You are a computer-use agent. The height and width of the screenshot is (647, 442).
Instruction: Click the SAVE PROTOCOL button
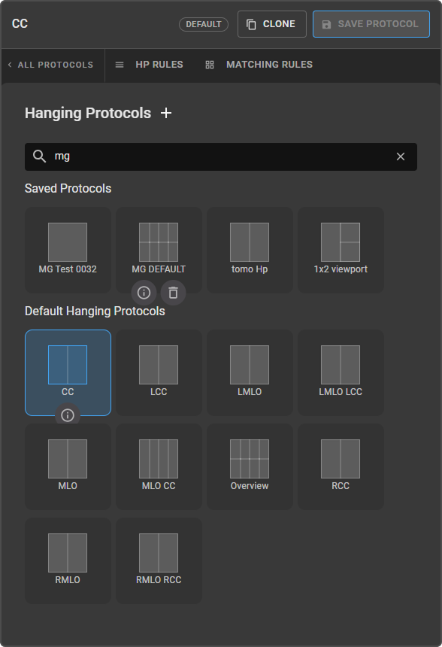371,24
